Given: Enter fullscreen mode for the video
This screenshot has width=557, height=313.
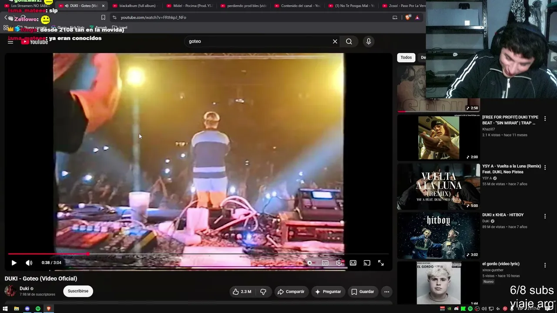Looking at the screenshot, I should click(x=381, y=263).
